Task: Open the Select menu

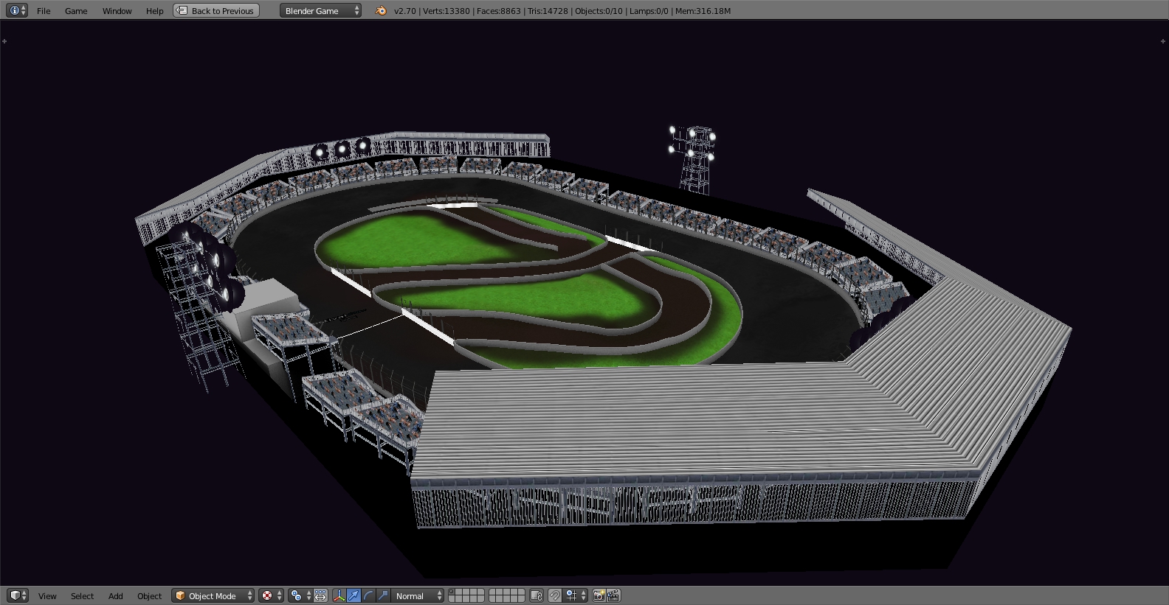Action: click(x=82, y=596)
